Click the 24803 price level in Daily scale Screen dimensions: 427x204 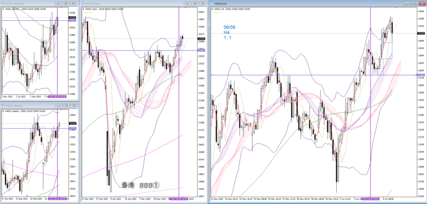click(202, 20)
